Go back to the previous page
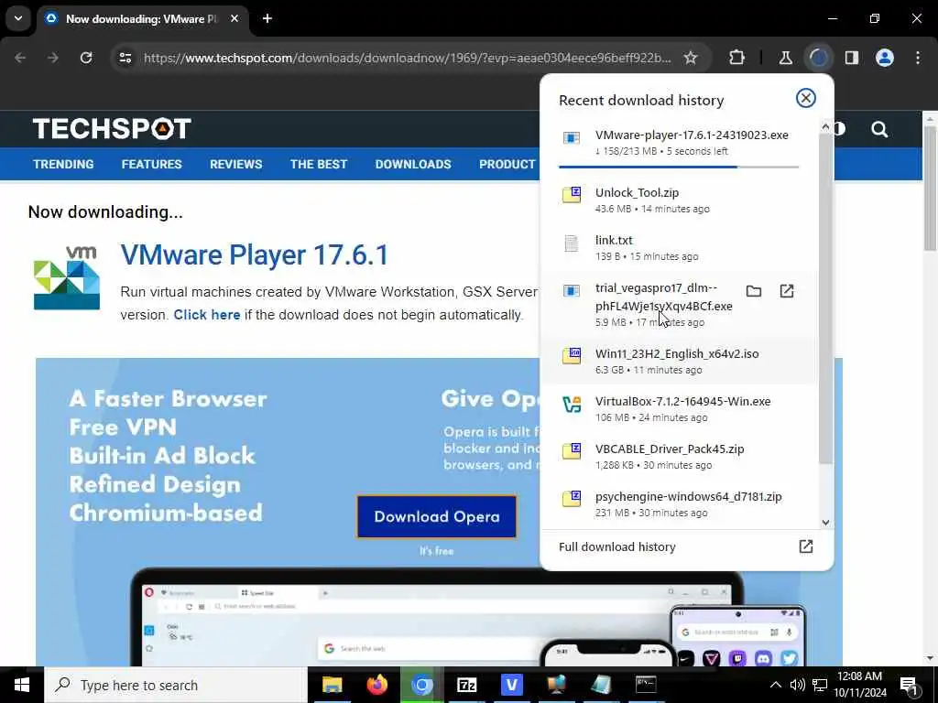This screenshot has width=938, height=703. click(20, 58)
